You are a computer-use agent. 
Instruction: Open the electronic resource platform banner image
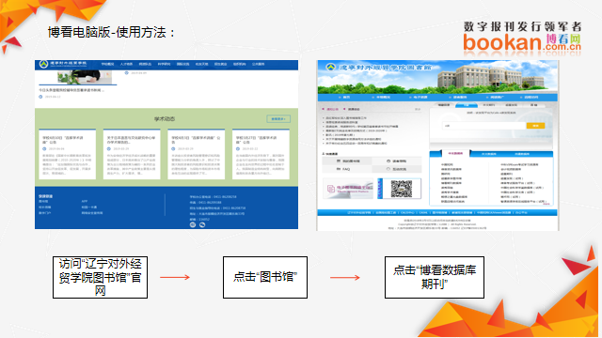click(x=348, y=188)
